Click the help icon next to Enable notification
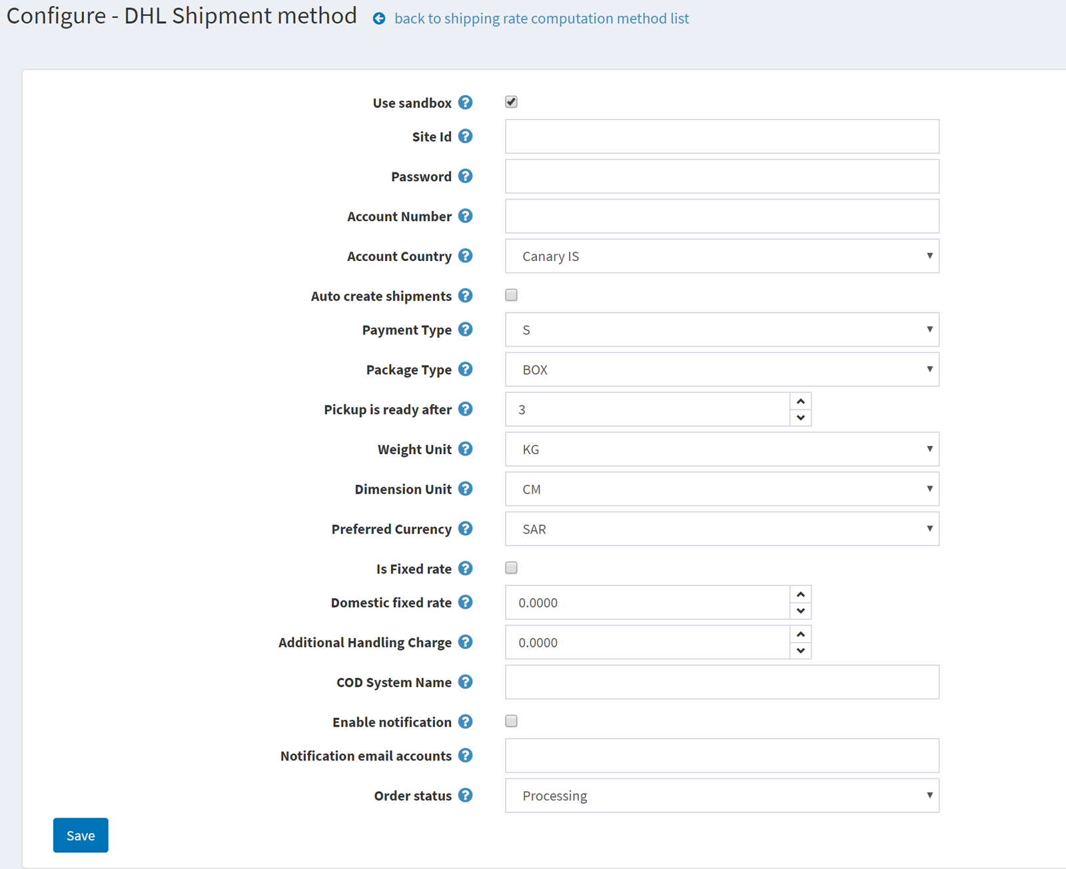1066x869 pixels. point(466,722)
